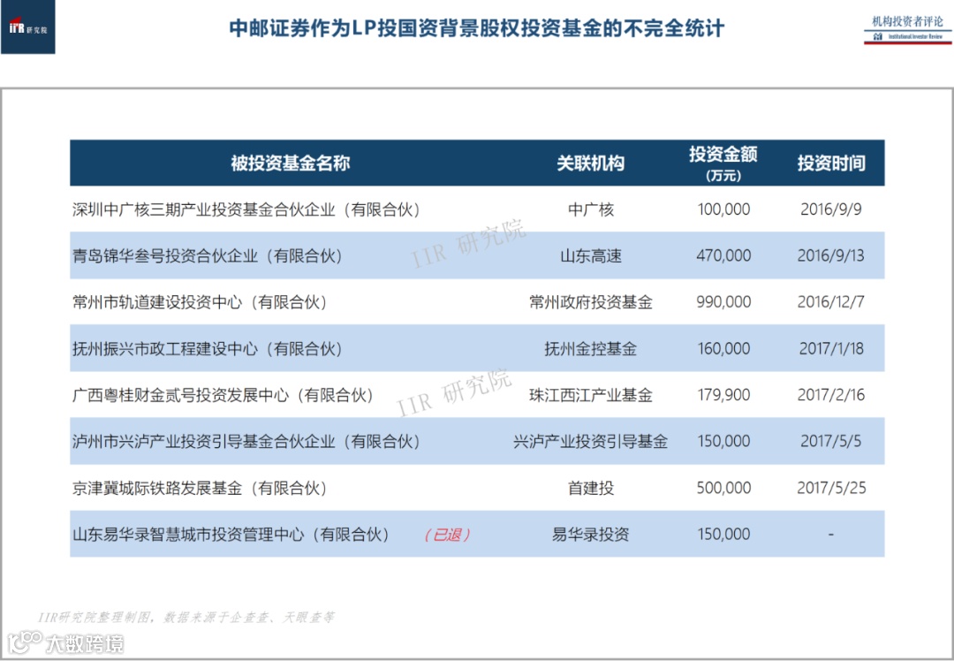Image resolution: width=954 pixels, height=661 pixels.
Task: Click the date 2017/5/5
Action: (831, 441)
